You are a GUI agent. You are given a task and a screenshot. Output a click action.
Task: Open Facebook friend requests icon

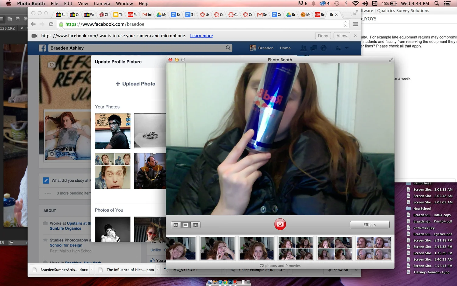click(x=303, y=48)
